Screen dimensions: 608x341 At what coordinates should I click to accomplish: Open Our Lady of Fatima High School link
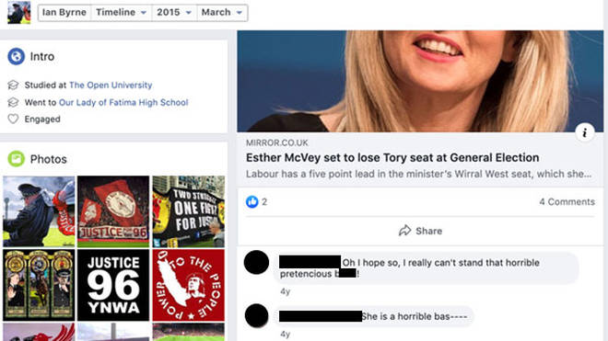pos(123,103)
